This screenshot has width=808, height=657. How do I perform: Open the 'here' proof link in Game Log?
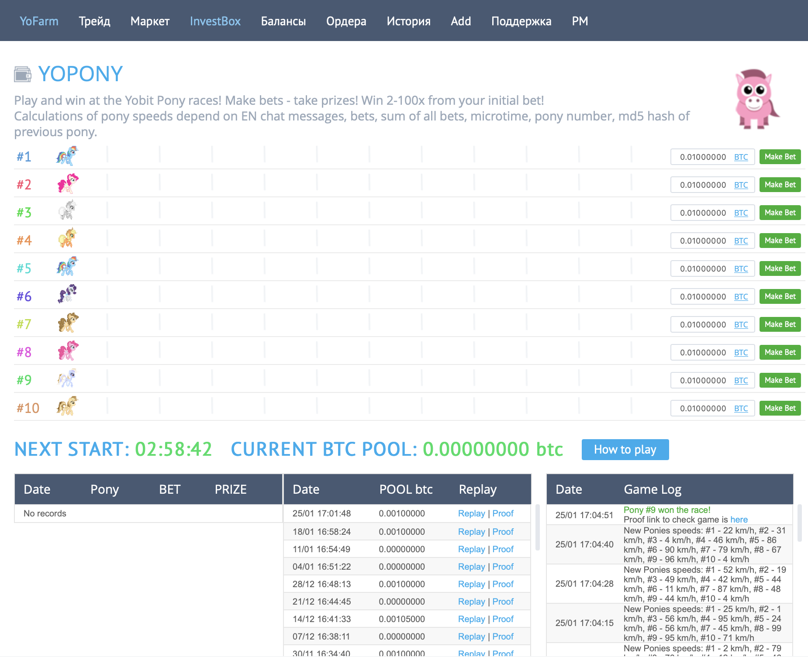(x=739, y=520)
